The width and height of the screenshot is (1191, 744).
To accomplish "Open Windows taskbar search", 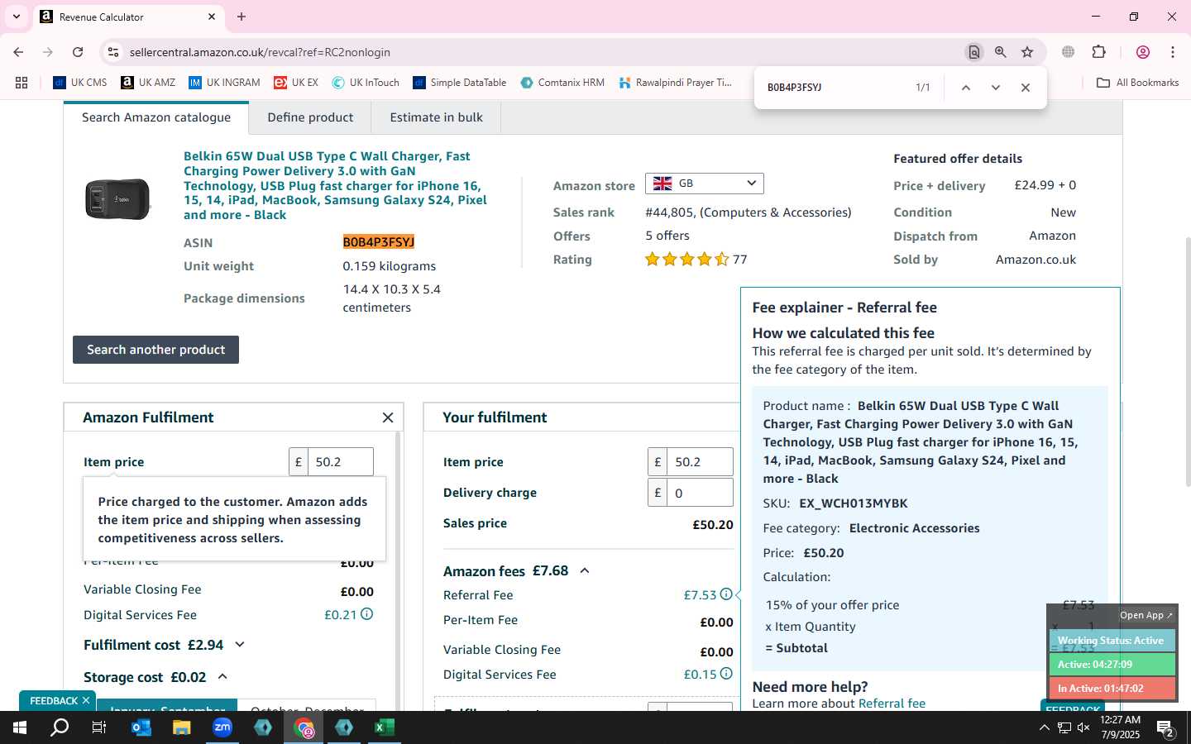I will 60,727.
